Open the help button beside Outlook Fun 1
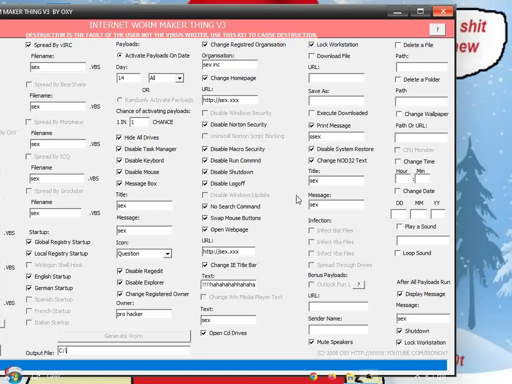 point(358,284)
